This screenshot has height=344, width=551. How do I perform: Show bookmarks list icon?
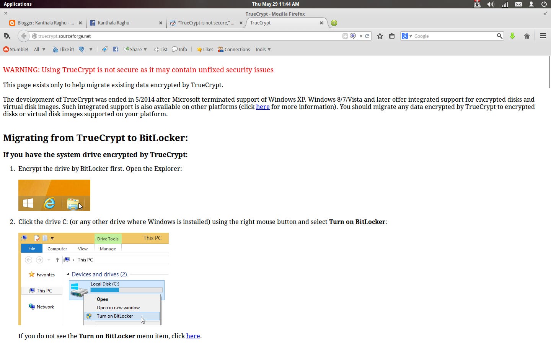[392, 36]
